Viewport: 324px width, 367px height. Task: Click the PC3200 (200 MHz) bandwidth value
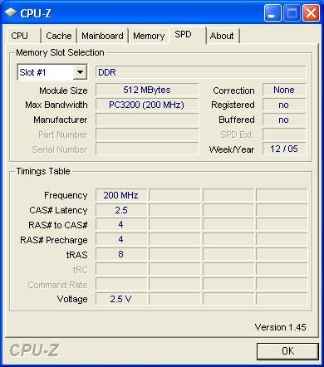click(147, 105)
